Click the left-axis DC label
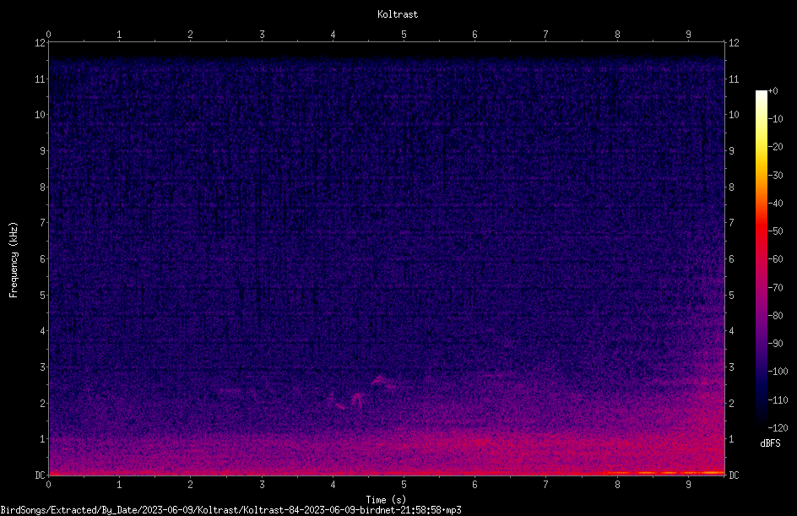Viewport: 797px width, 516px height. click(41, 475)
